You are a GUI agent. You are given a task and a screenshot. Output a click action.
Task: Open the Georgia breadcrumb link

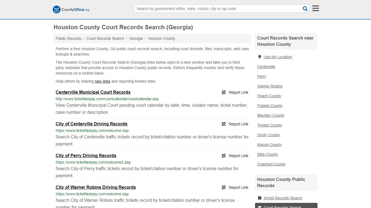(x=136, y=38)
